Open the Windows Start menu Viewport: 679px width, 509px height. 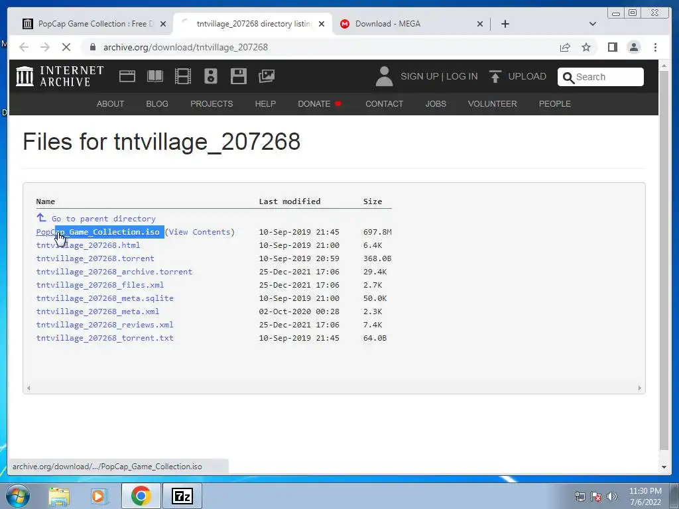pyautogui.click(x=17, y=496)
